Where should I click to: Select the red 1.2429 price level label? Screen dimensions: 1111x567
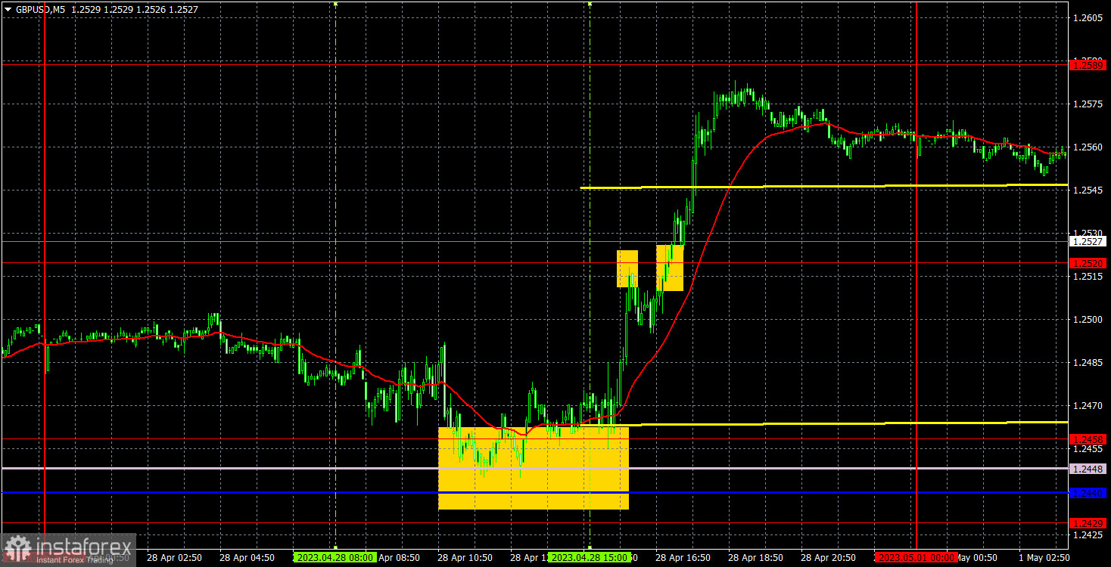[1088, 523]
